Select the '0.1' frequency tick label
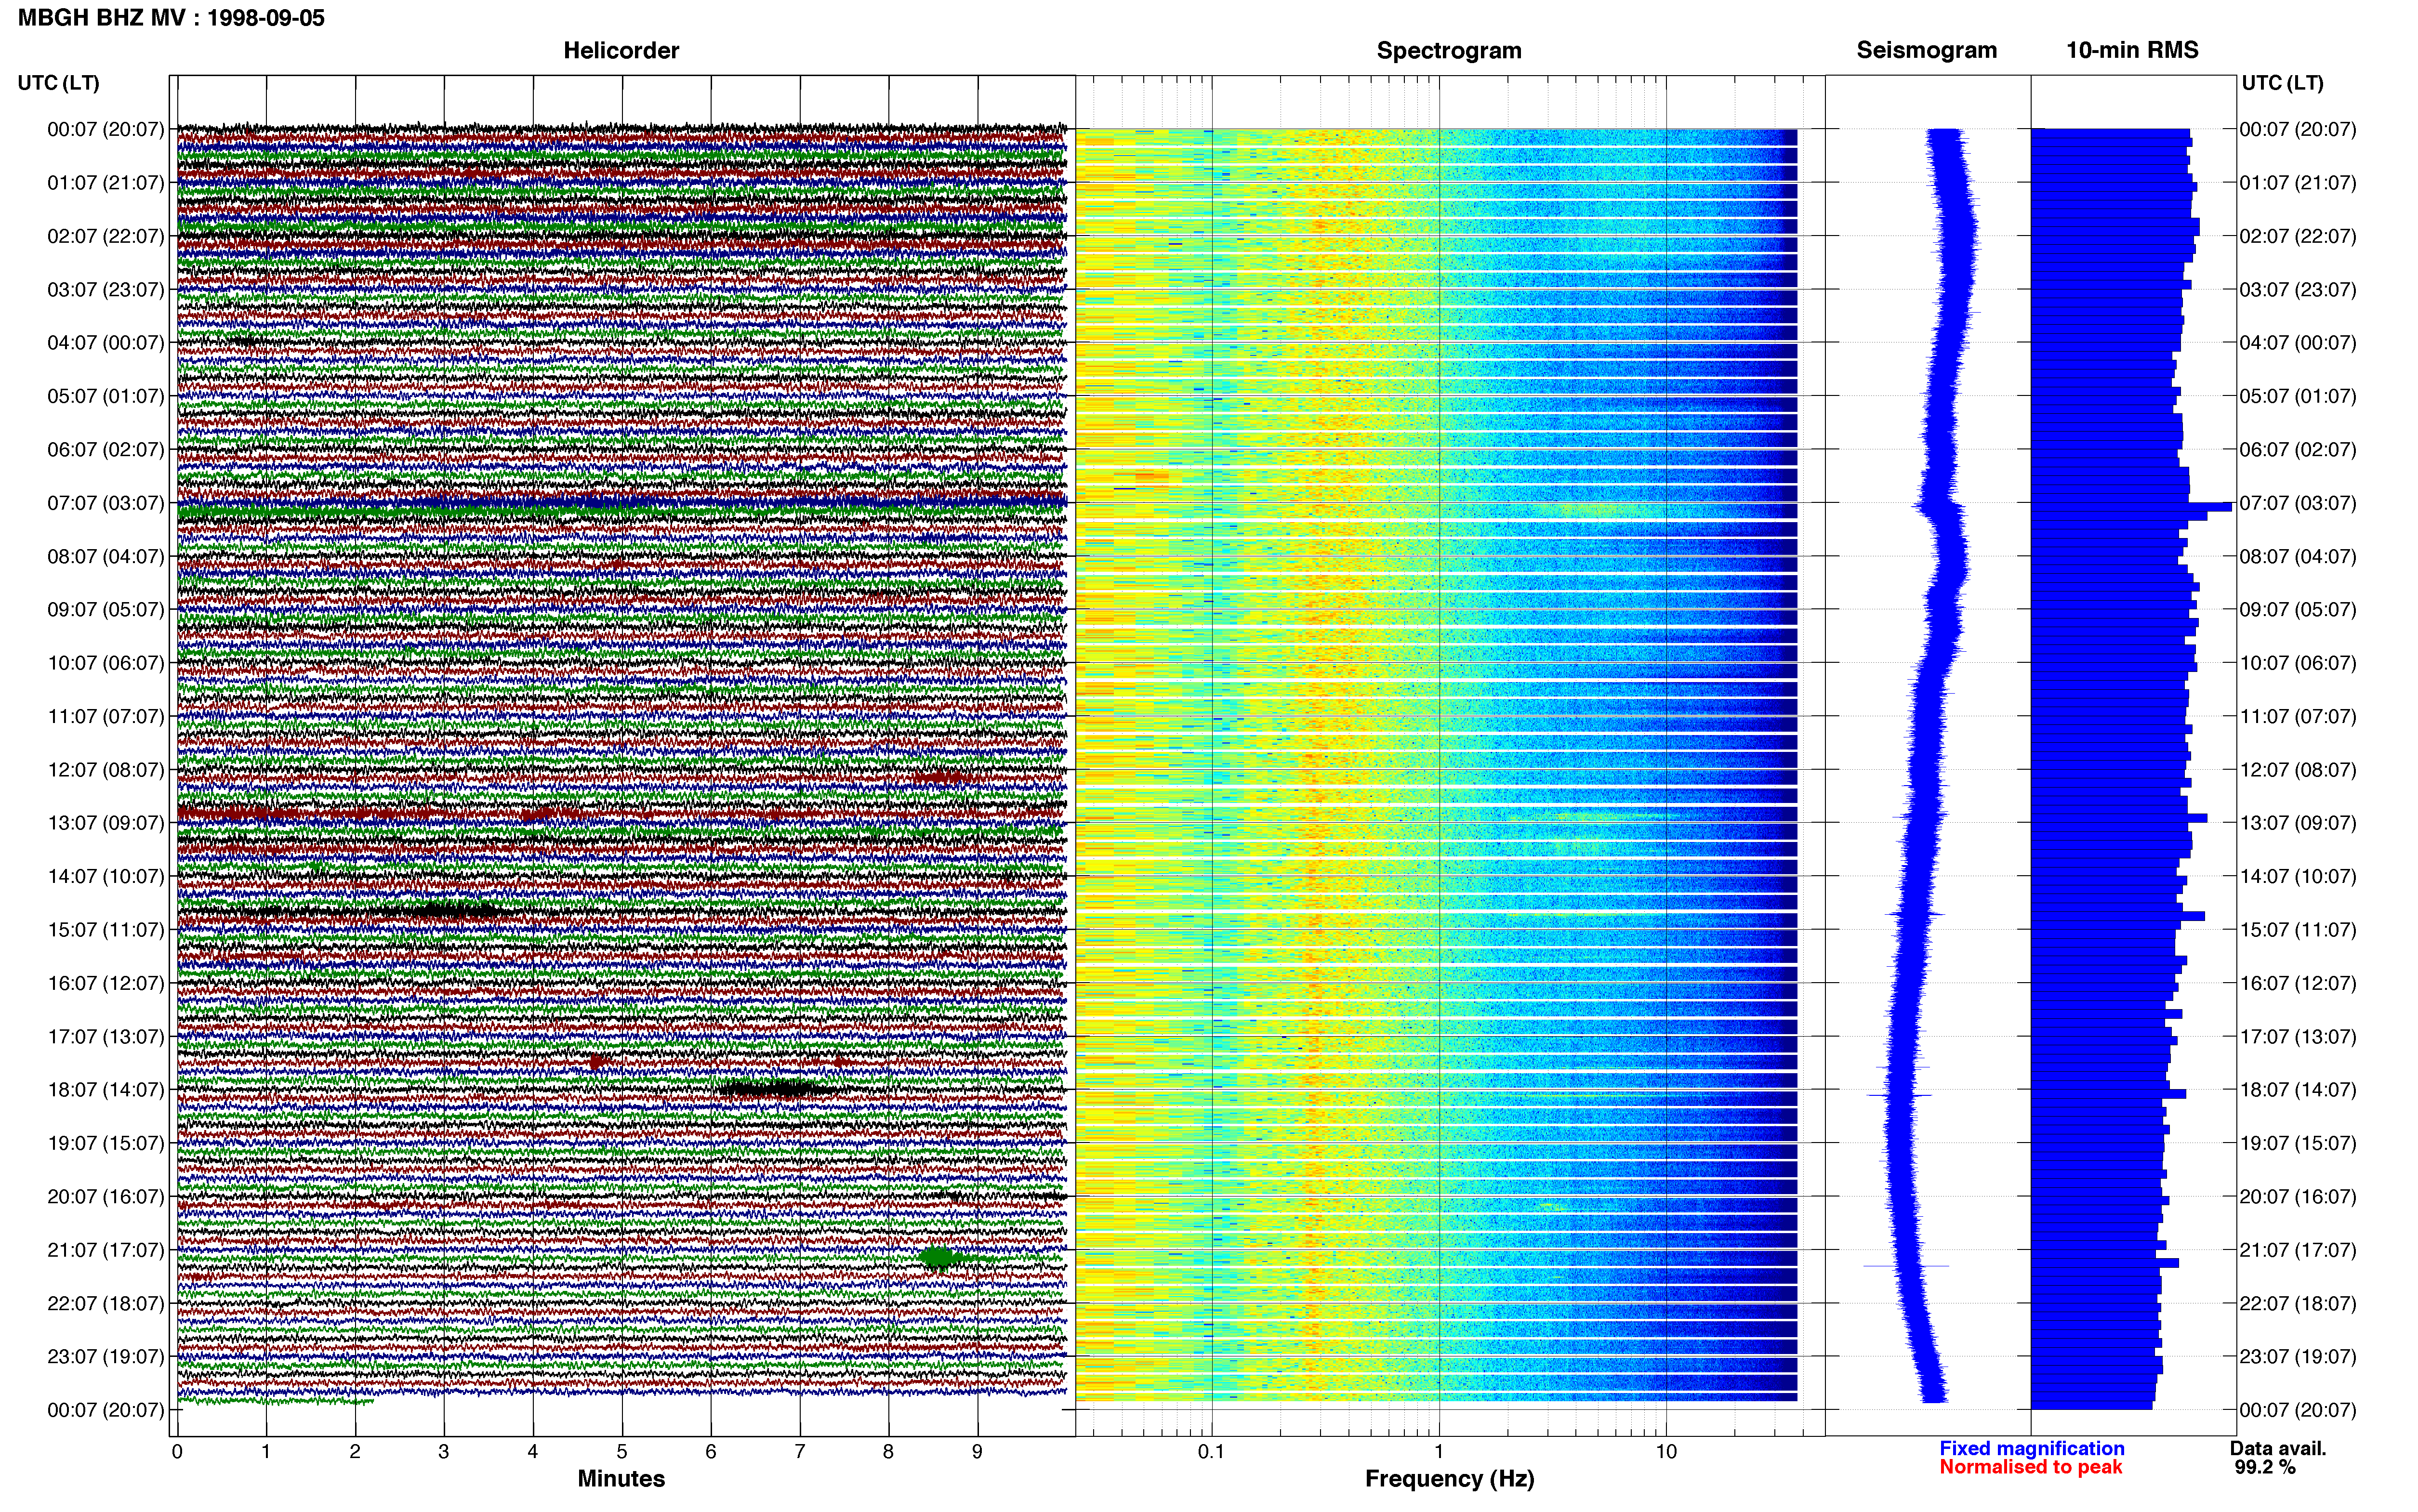Screen dimensions: 2418x1512 [x=1211, y=1451]
